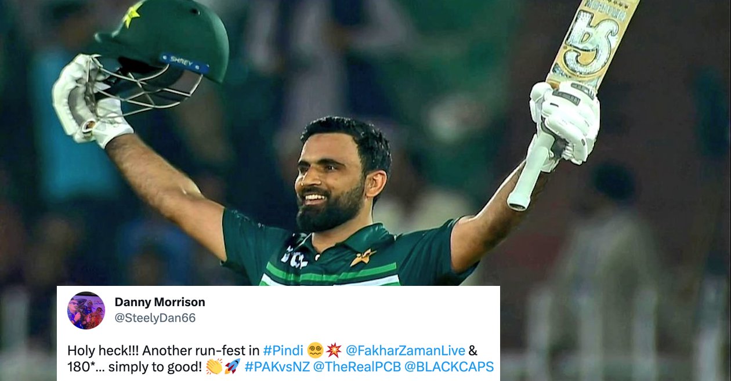The height and width of the screenshot is (381, 731).
Task: Click the white sponsor logo on jersey
Action: coord(295,257)
